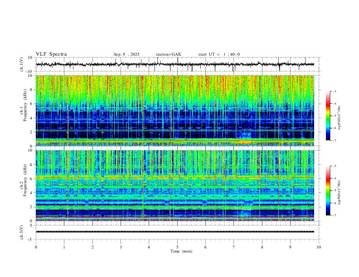The height and width of the screenshot is (277, 359).
Task: Click time axis tick label "3" at bottom
Action: tap(121, 247)
